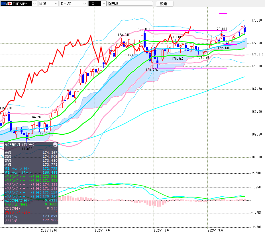
Task: Open the ローソク chart type dropdown
Action: point(84,3)
